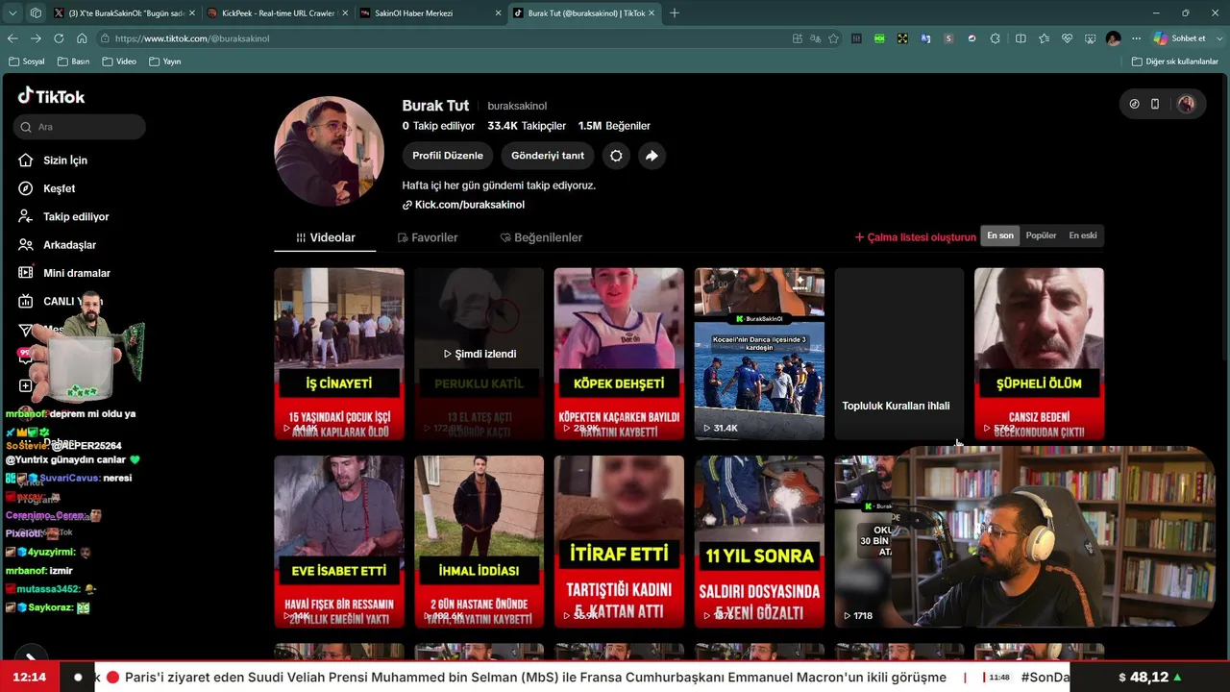
Task: Open a new browser tab
Action: tap(675, 13)
